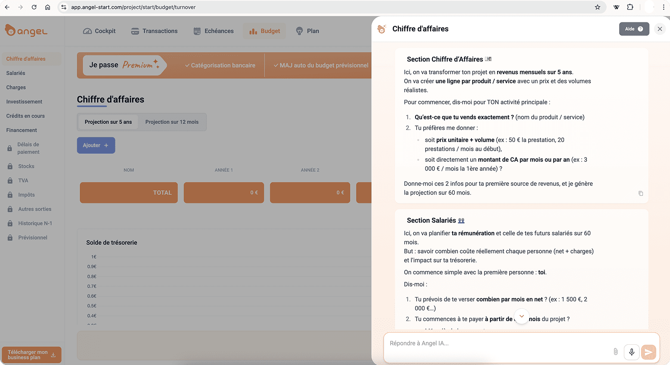Send your reply via the orange send icon
Screen dimensions: 670x365
pyautogui.click(x=648, y=352)
